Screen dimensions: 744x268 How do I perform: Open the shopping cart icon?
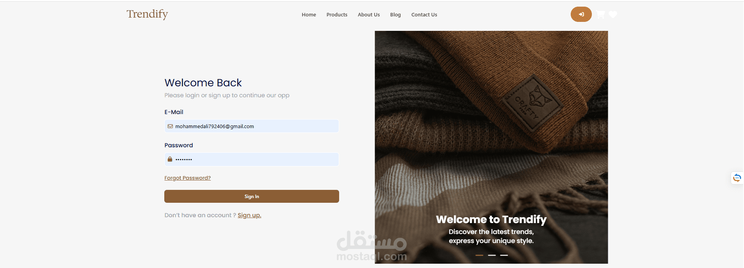point(600,14)
